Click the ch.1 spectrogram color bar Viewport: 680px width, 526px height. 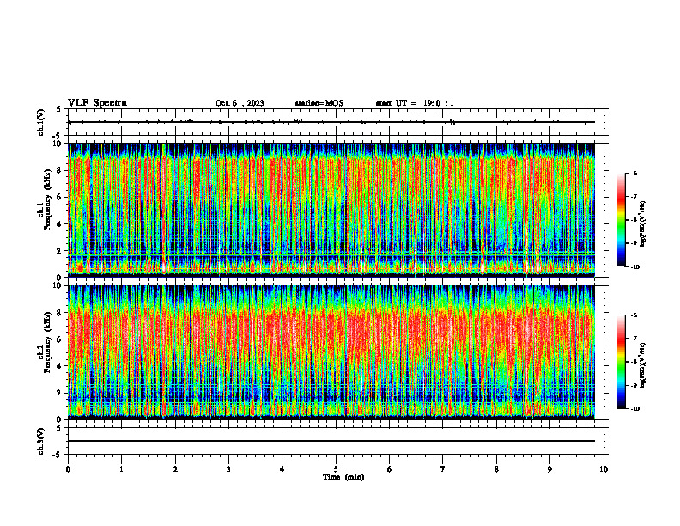click(621, 220)
